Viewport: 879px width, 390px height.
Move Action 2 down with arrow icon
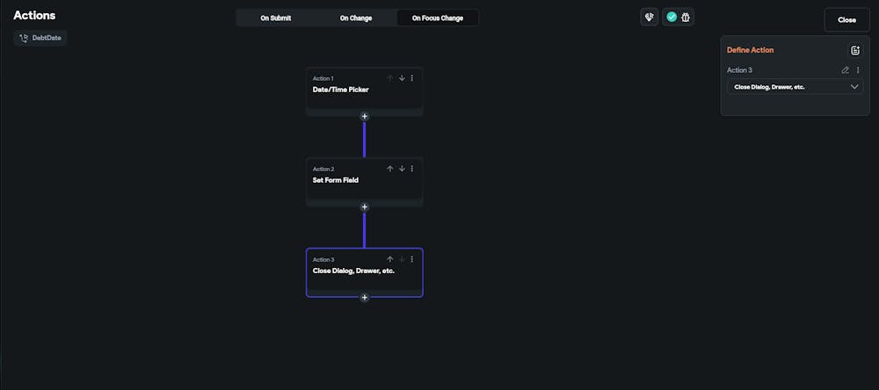point(402,169)
